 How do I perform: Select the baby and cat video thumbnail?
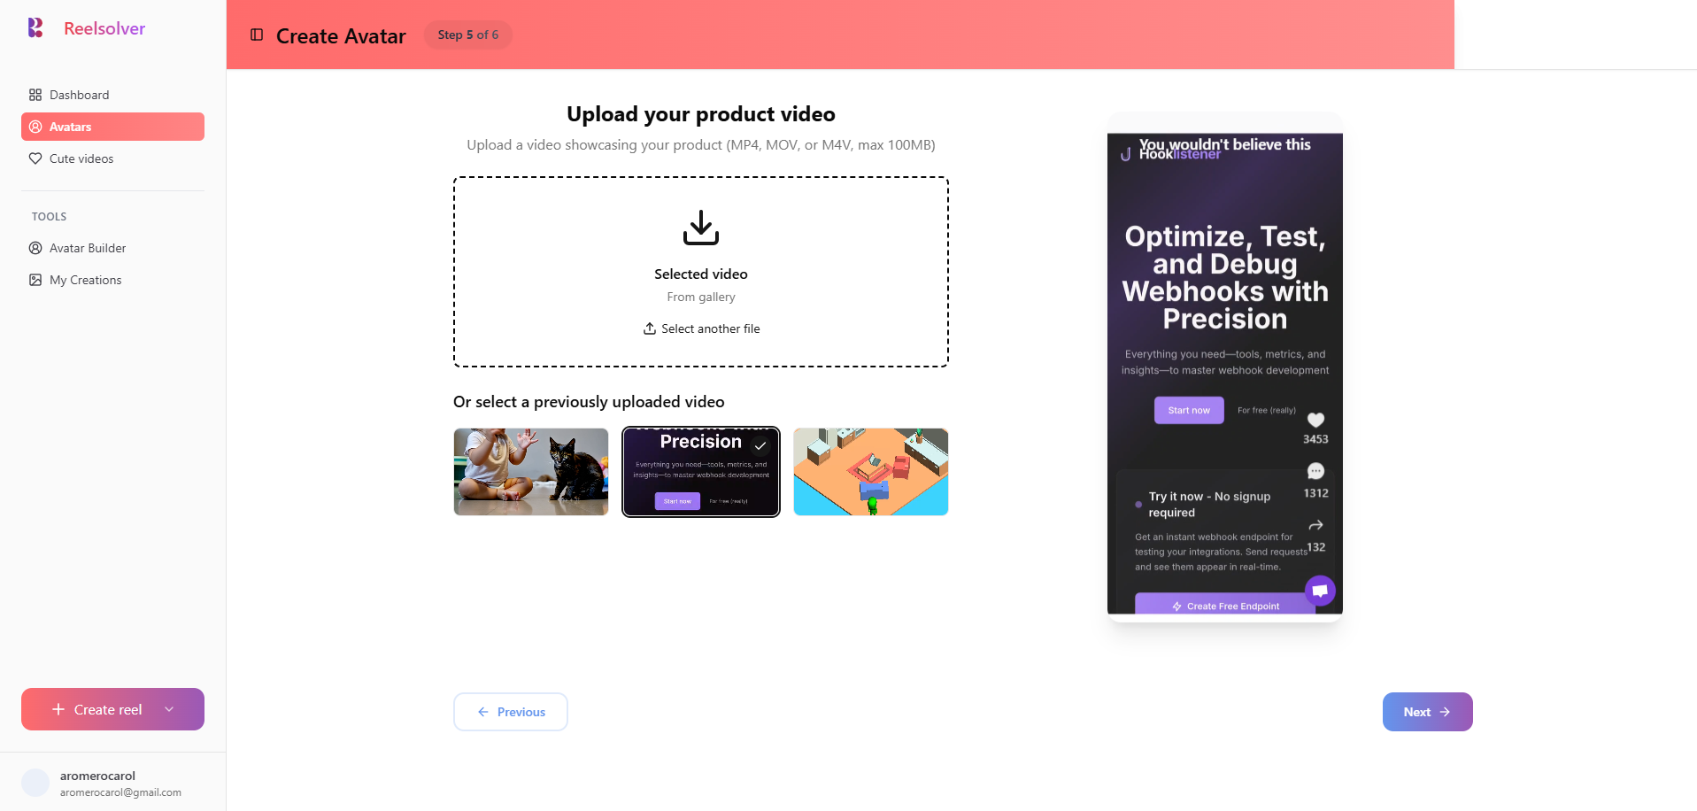[531, 472]
